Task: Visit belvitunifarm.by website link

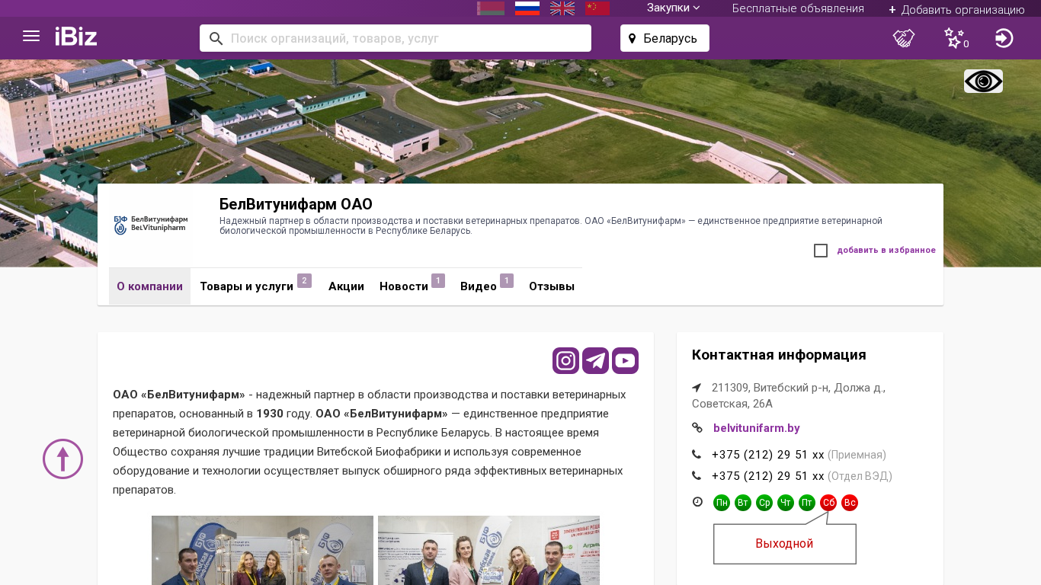Action: [756, 428]
